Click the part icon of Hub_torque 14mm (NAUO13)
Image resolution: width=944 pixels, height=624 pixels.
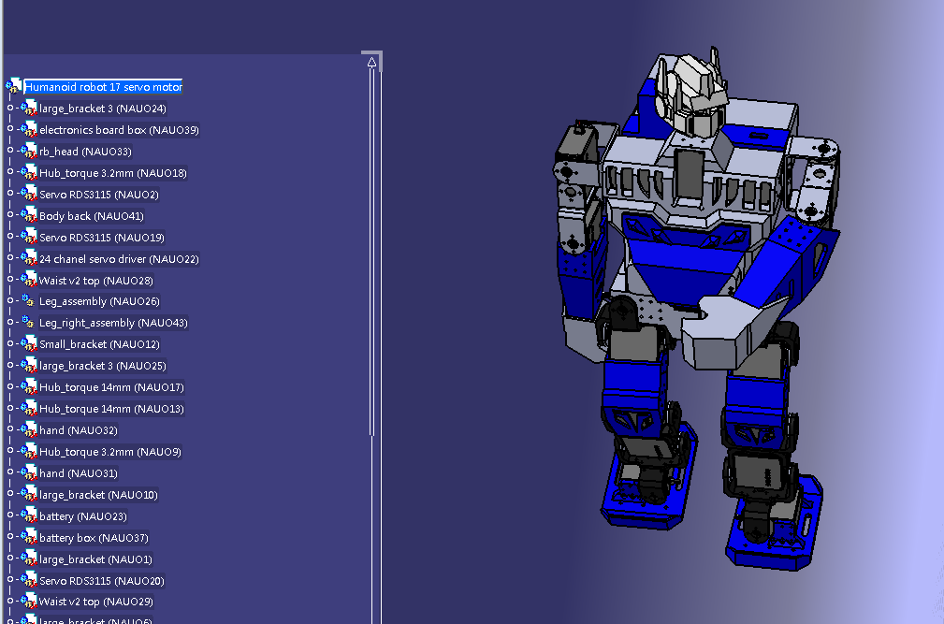28,409
